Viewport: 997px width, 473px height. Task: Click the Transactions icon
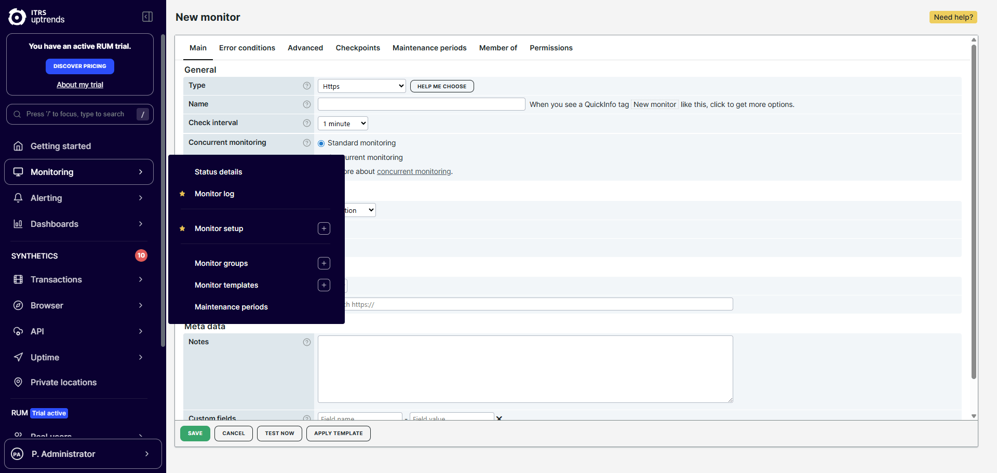(18, 279)
